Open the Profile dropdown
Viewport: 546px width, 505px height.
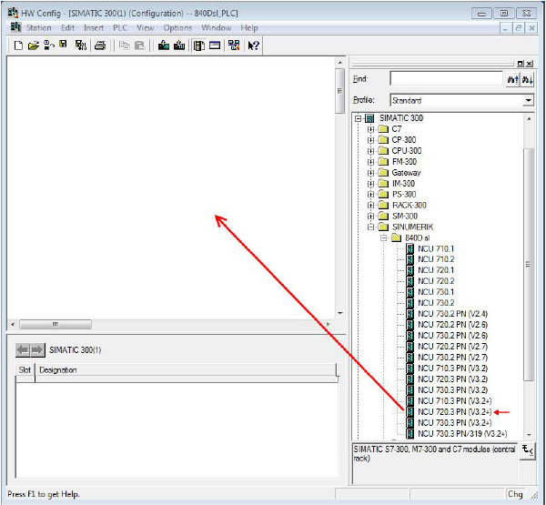click(528, 101)
